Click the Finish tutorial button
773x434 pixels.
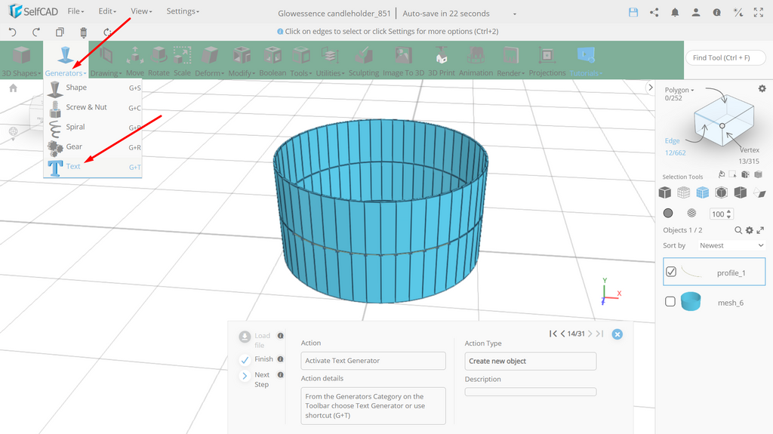pos(257,359)
